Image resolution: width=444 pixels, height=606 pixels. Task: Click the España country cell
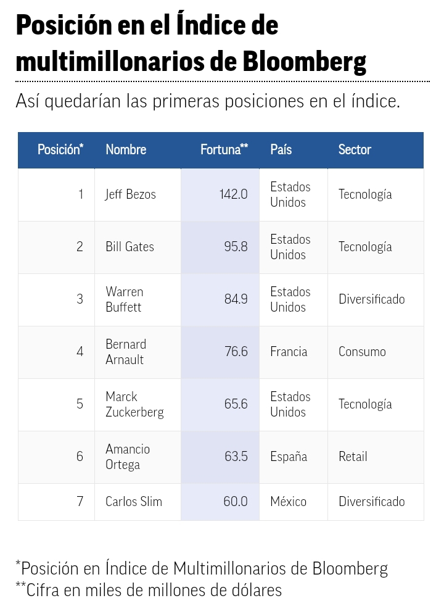point(289,457)
